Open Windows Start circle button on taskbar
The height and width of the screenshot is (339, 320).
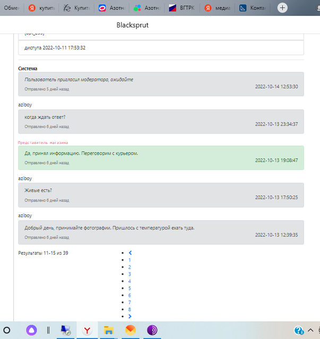tap(7, 330)
